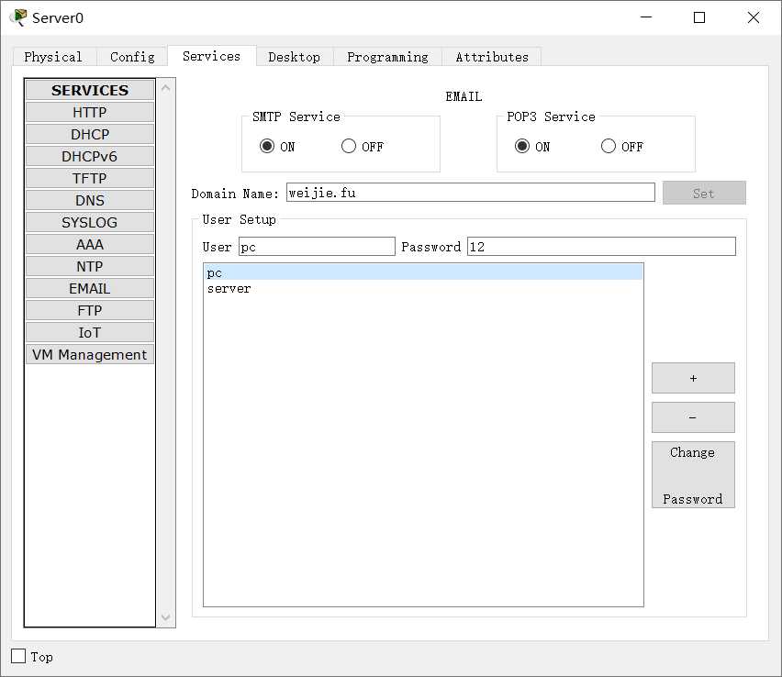Open VM Management service
Image resolution: width=782 pixels, height=677 pixels.
point(90,354)
